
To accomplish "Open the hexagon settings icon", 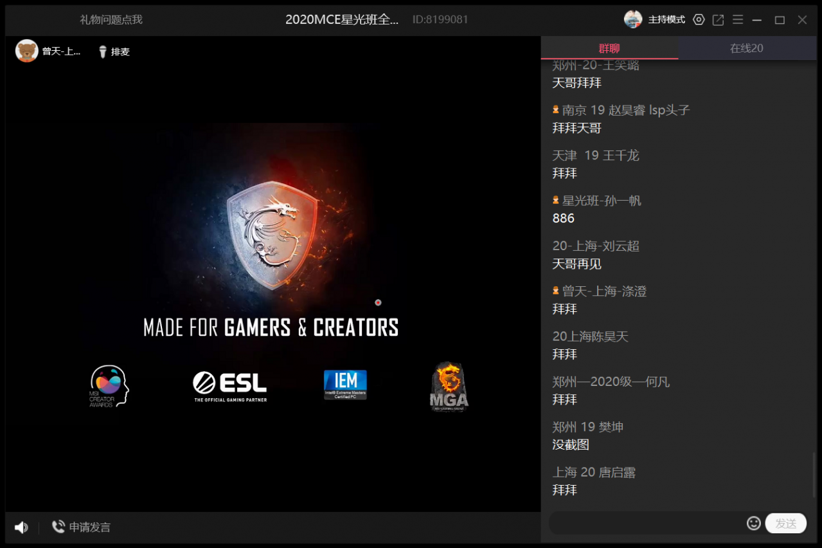I will tap(699, 20).
